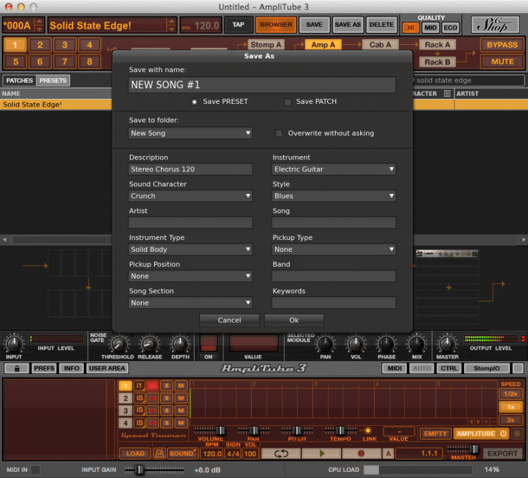Toggle the A marker button in transport
The width and height of the screenshot is (528, 478).
[388, 453]
